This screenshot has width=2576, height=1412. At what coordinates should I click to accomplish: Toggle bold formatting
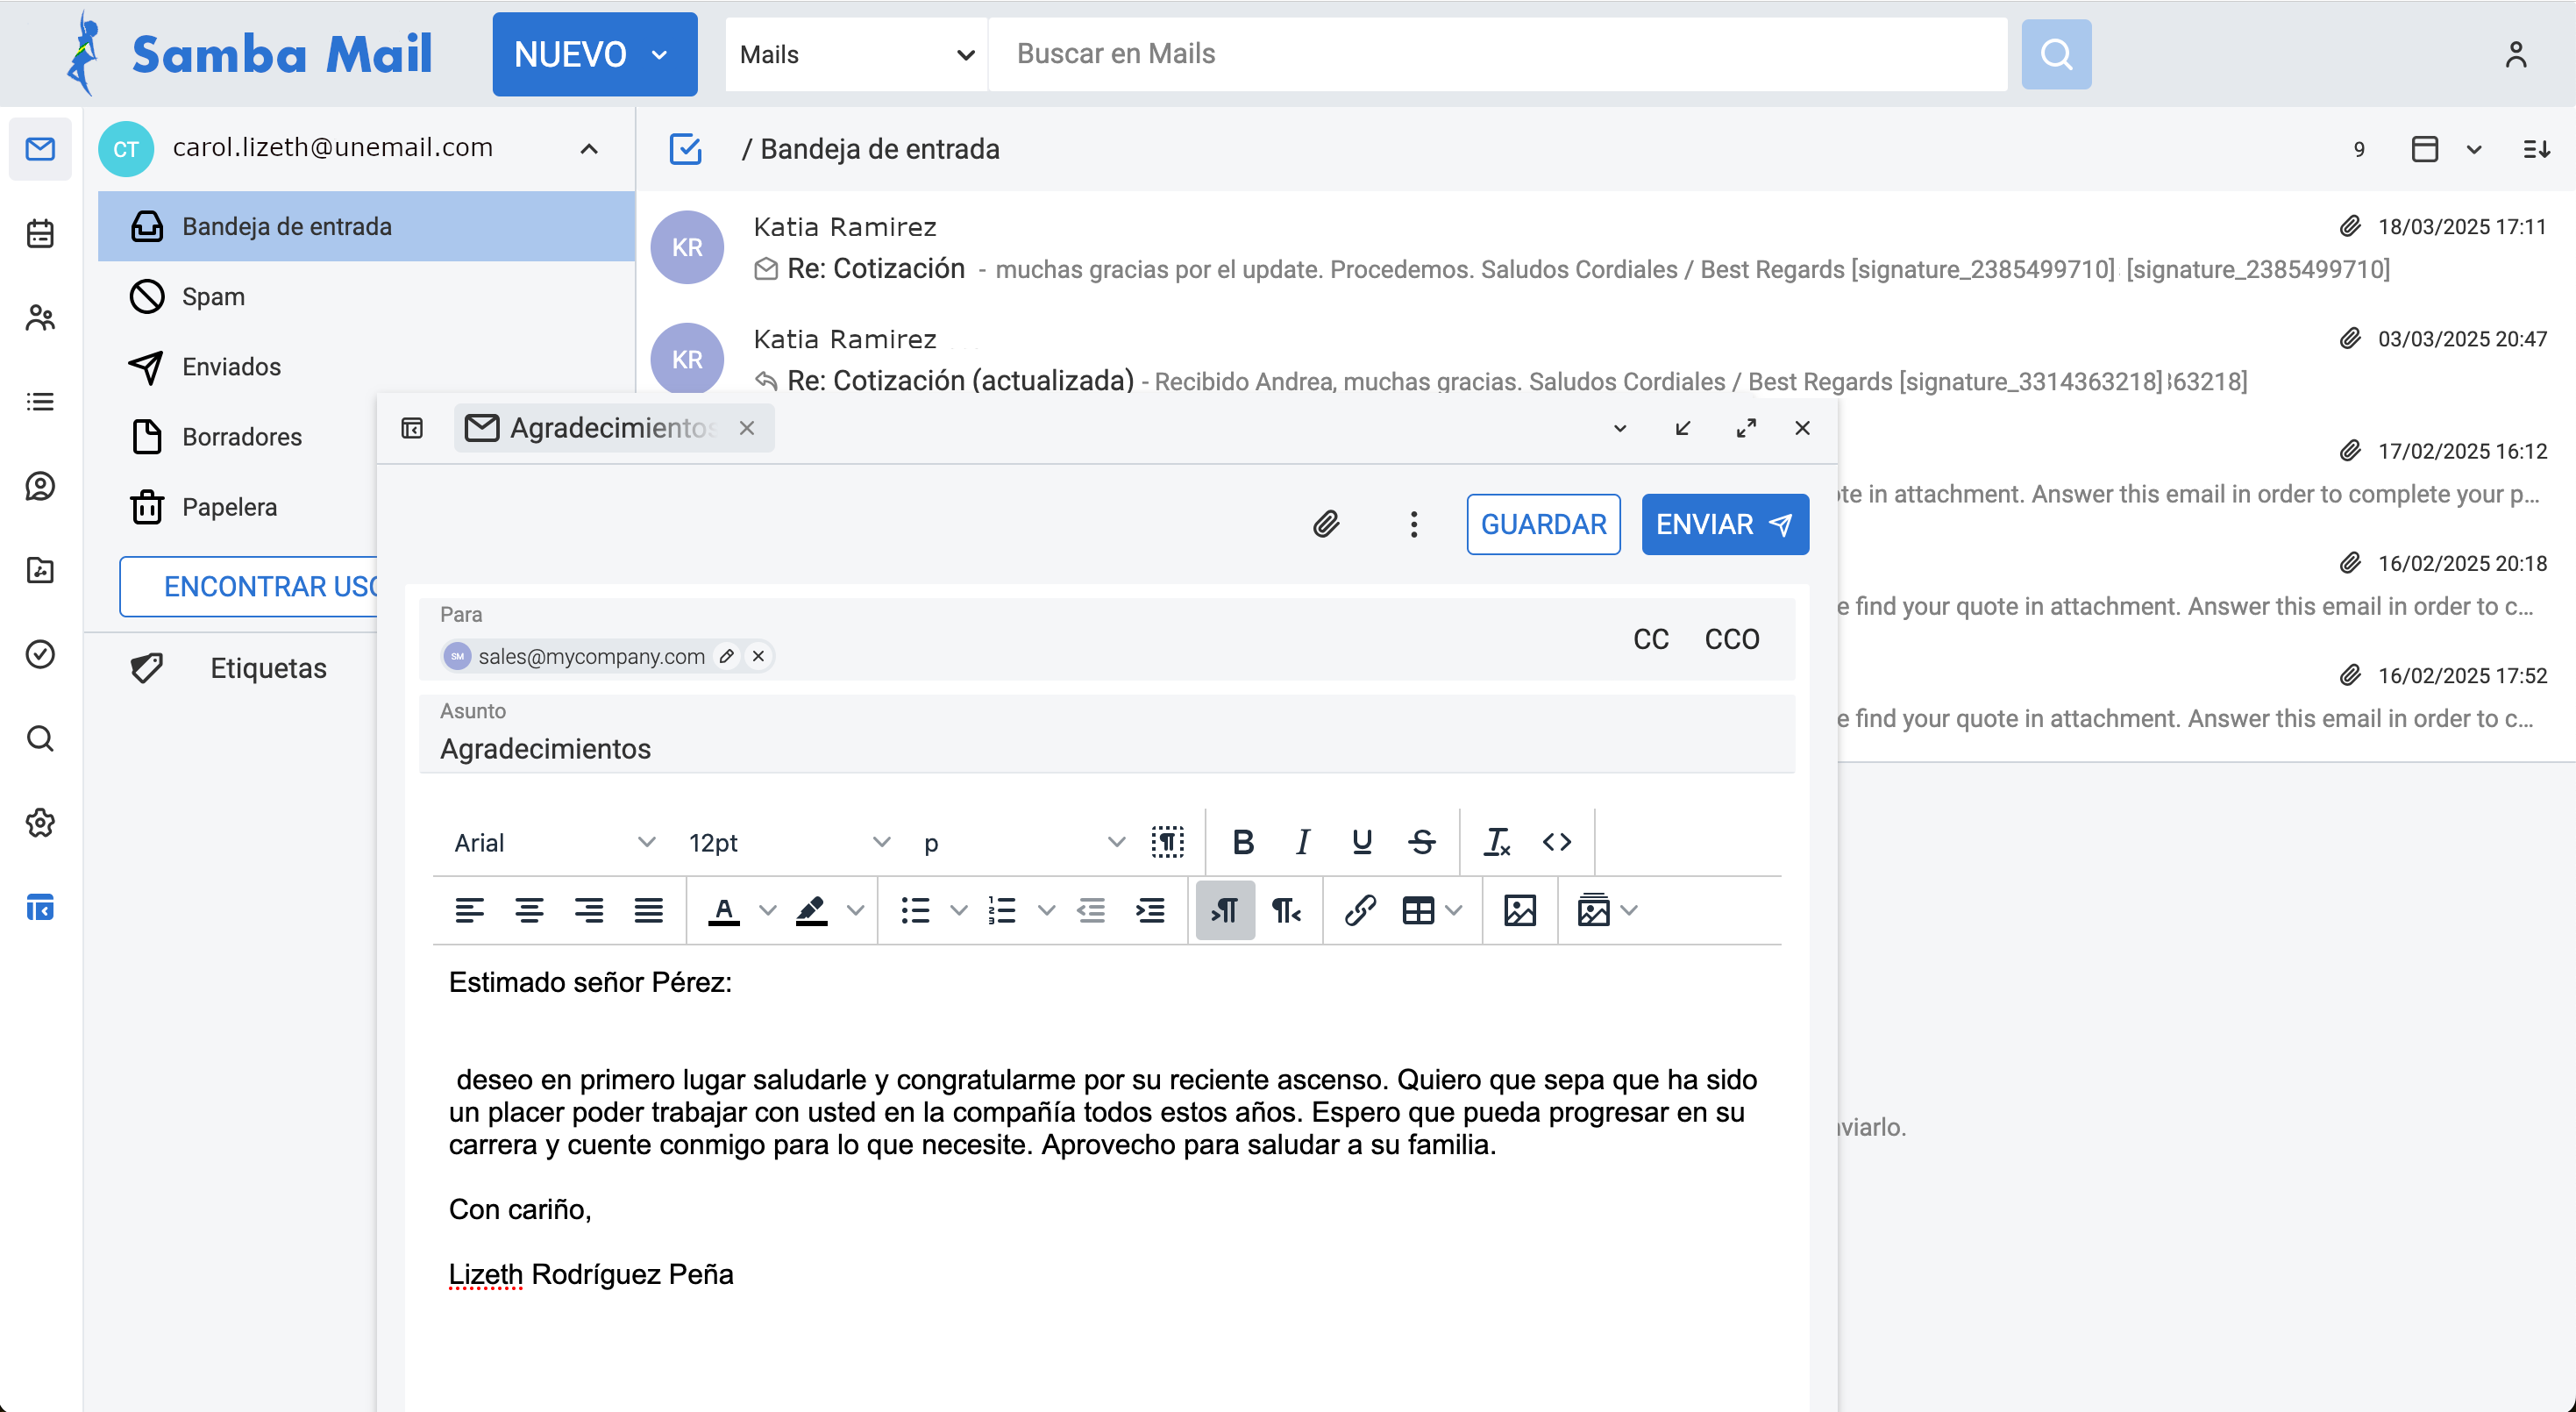[1243, 842]
